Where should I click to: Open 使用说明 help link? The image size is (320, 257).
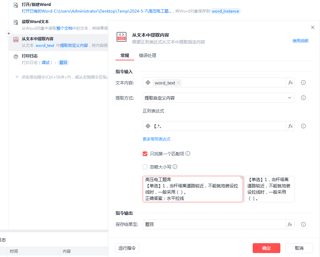click(x=300, y=41)
